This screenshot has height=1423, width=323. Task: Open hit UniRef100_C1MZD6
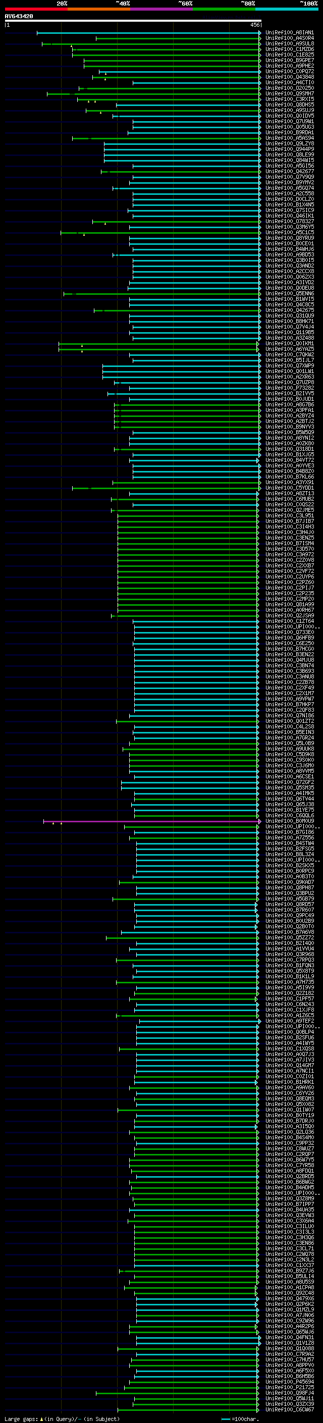(x=290, y=49)
